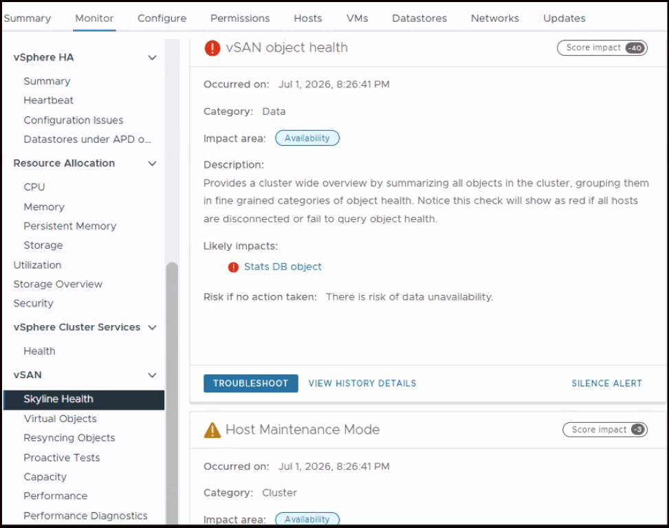Click the Availability tag under vSAN object health

pyautogui.click(x=307, y=138)
